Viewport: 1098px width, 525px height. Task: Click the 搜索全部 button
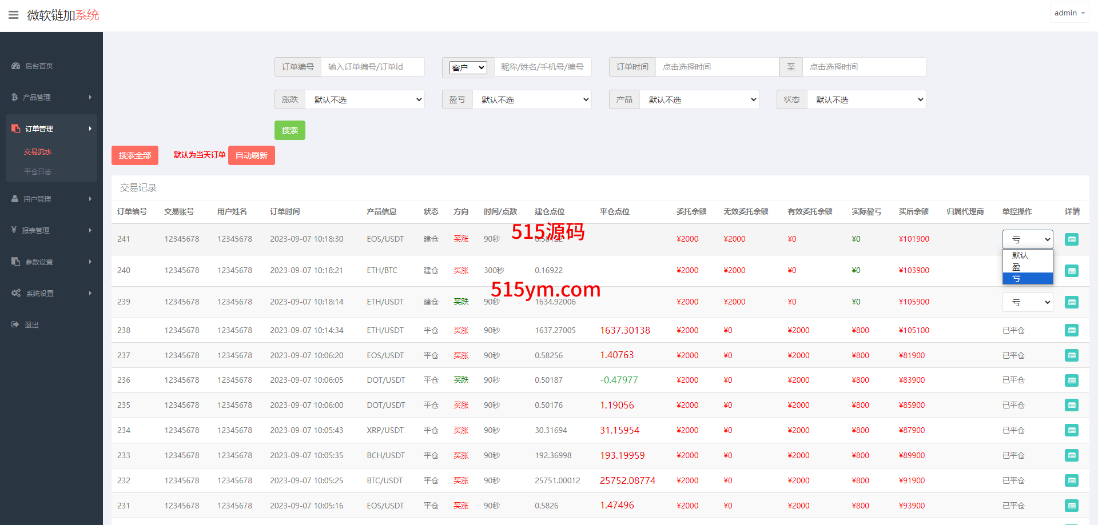135,155
